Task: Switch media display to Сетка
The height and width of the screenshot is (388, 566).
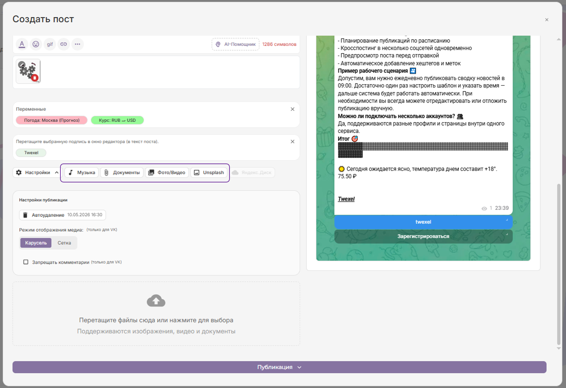Action: [x=64, y=243]
